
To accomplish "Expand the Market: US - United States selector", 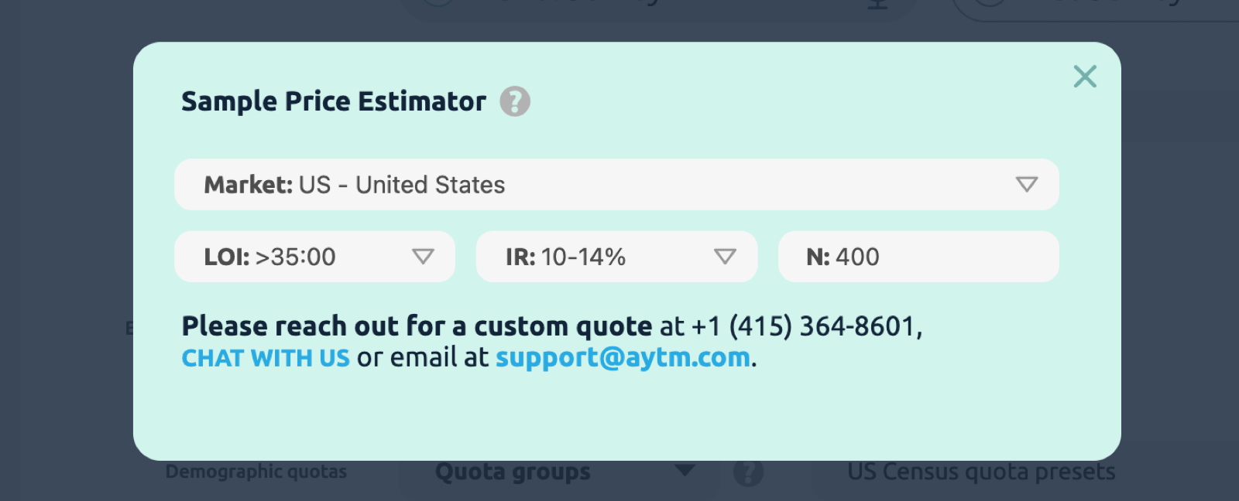I will tap(616, 185).
